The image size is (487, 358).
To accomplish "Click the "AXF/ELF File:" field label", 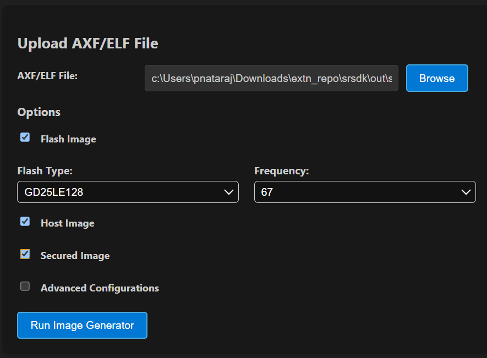I will [47, 75].
